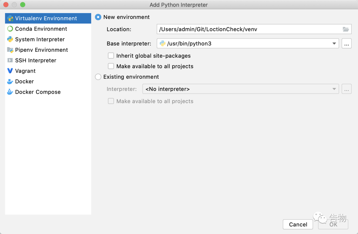358x234 pixels.
Task: Select Conda Environment in the sidebar
Action: pos(41,29)
